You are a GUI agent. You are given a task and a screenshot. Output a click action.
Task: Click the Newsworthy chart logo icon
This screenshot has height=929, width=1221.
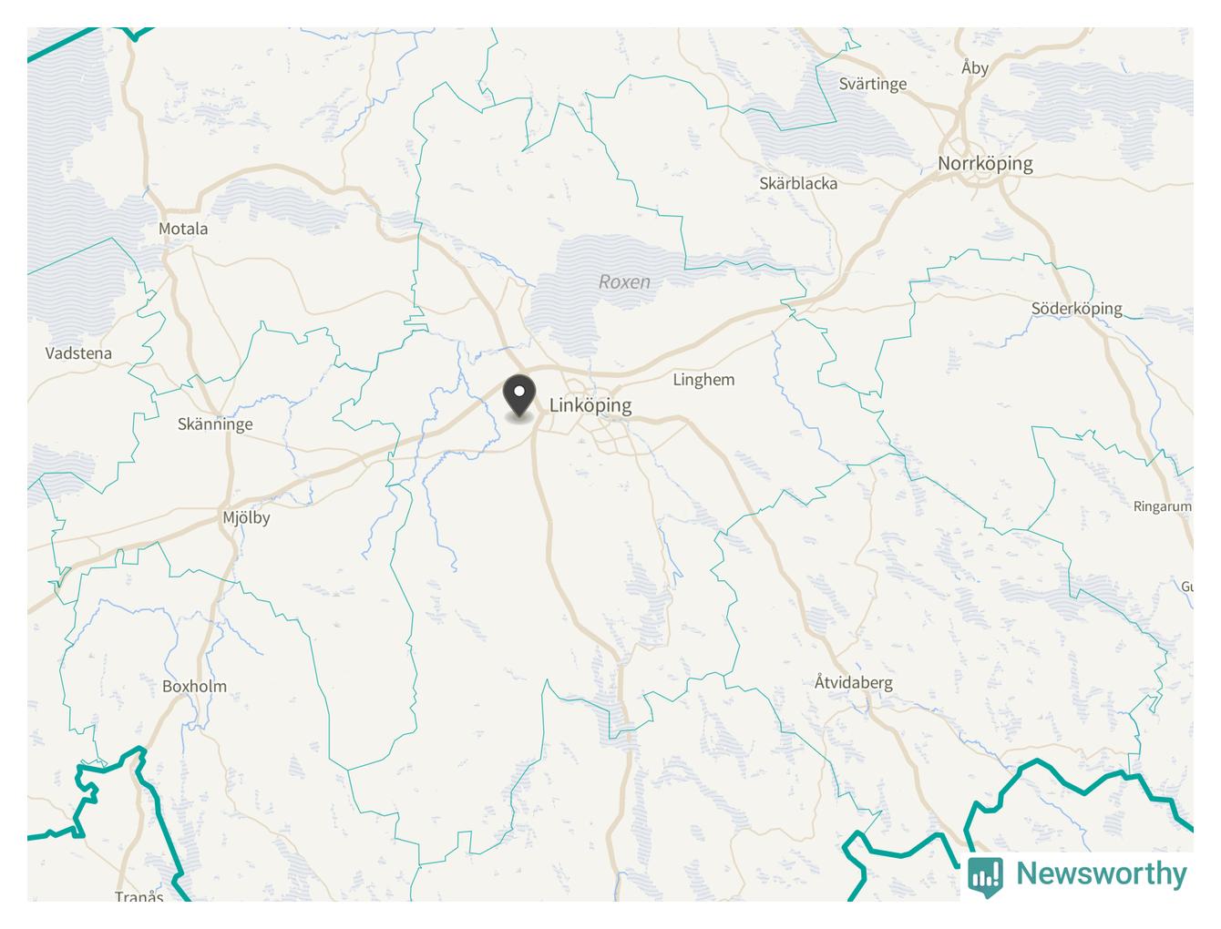point(985,876)
